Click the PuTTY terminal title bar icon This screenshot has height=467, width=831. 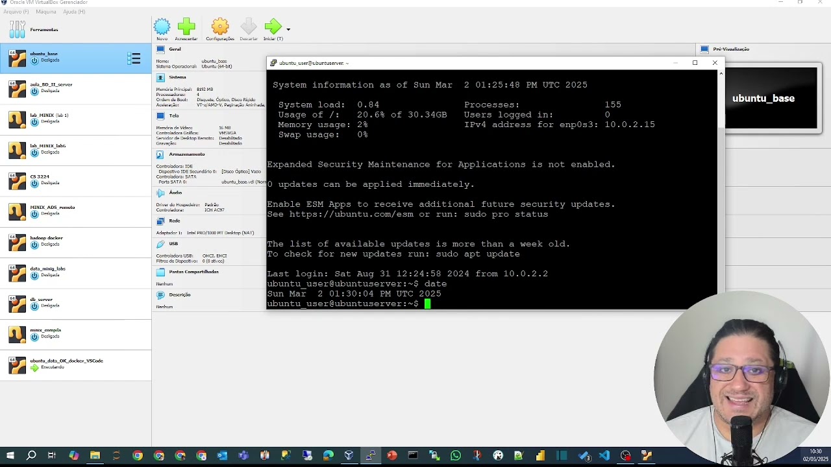pos(273,63)
